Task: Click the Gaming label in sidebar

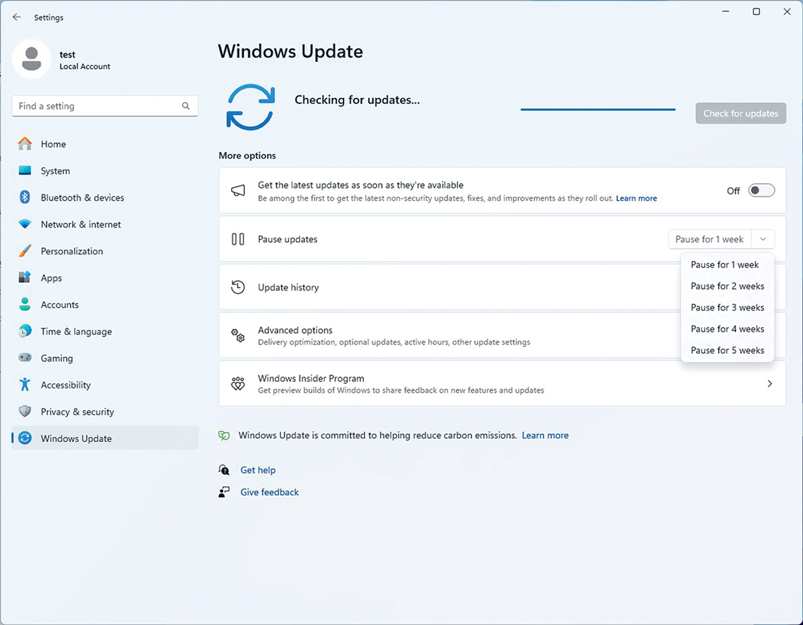Action: 57,358
